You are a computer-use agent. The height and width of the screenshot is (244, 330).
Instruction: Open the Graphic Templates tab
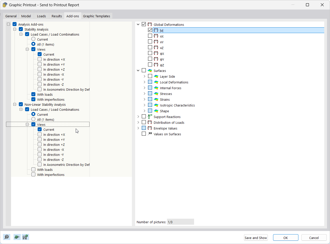pyautogui.click(x=97, y=16)
